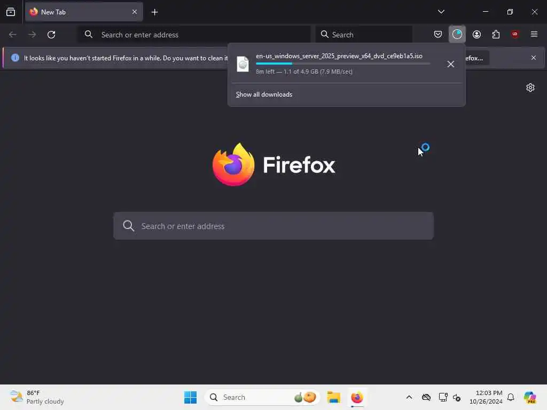Click the Firefox taskbar icon
547x410 pixels.
pyautogui.click(x=357, y=397)
